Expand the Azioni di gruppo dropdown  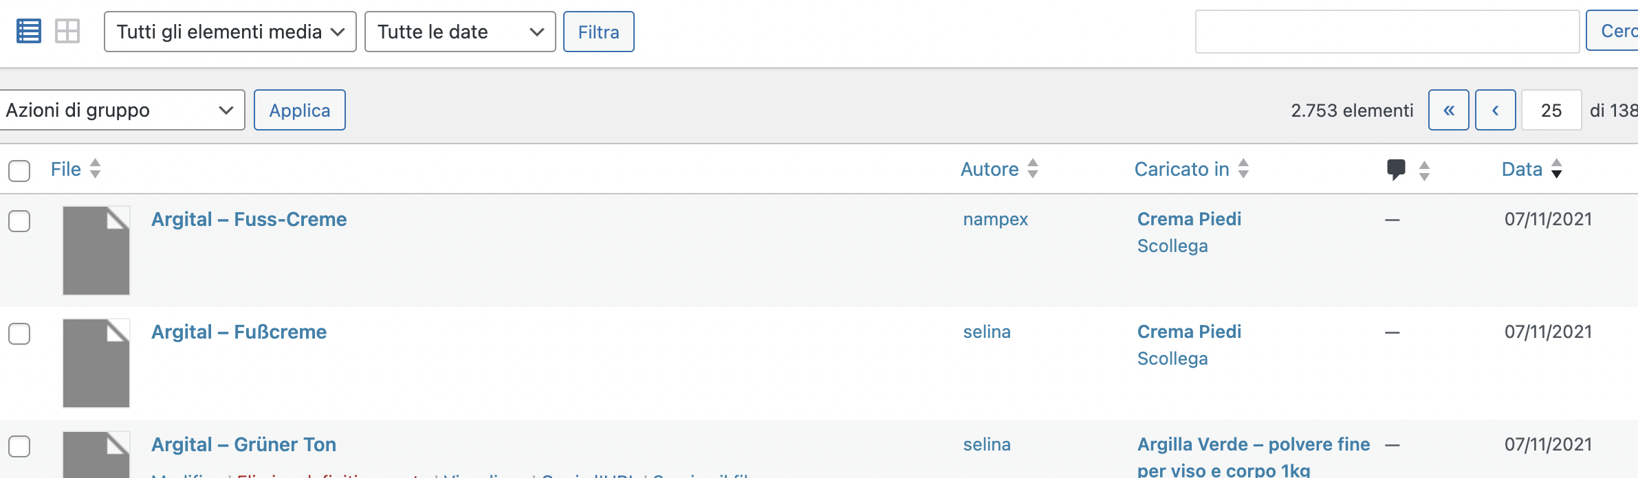[x=121, y=110]
